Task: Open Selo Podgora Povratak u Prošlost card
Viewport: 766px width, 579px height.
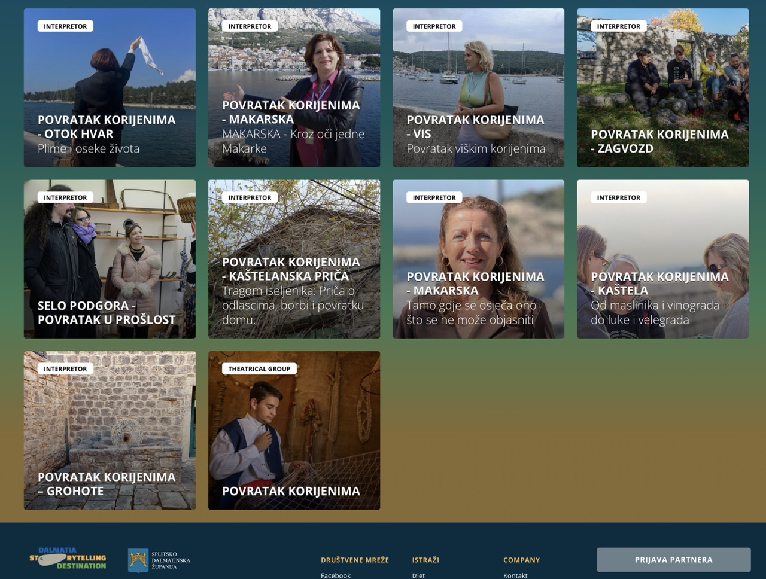Action: [110, 259]
